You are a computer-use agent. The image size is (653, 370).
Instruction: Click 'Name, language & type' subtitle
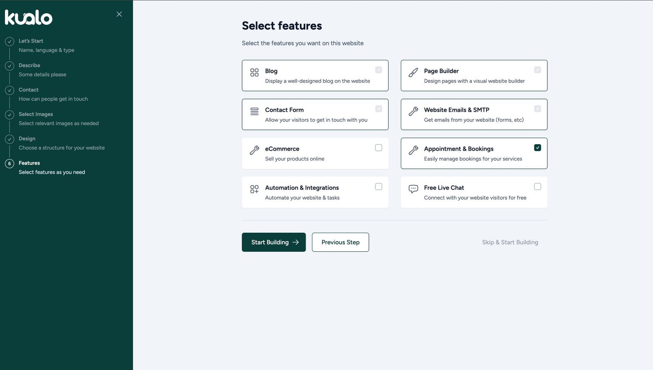click(47, 50)
